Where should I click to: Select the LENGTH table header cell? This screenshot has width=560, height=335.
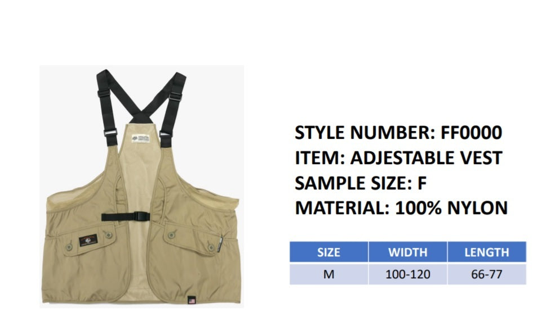pyautogui.click(x=487, y=252)
